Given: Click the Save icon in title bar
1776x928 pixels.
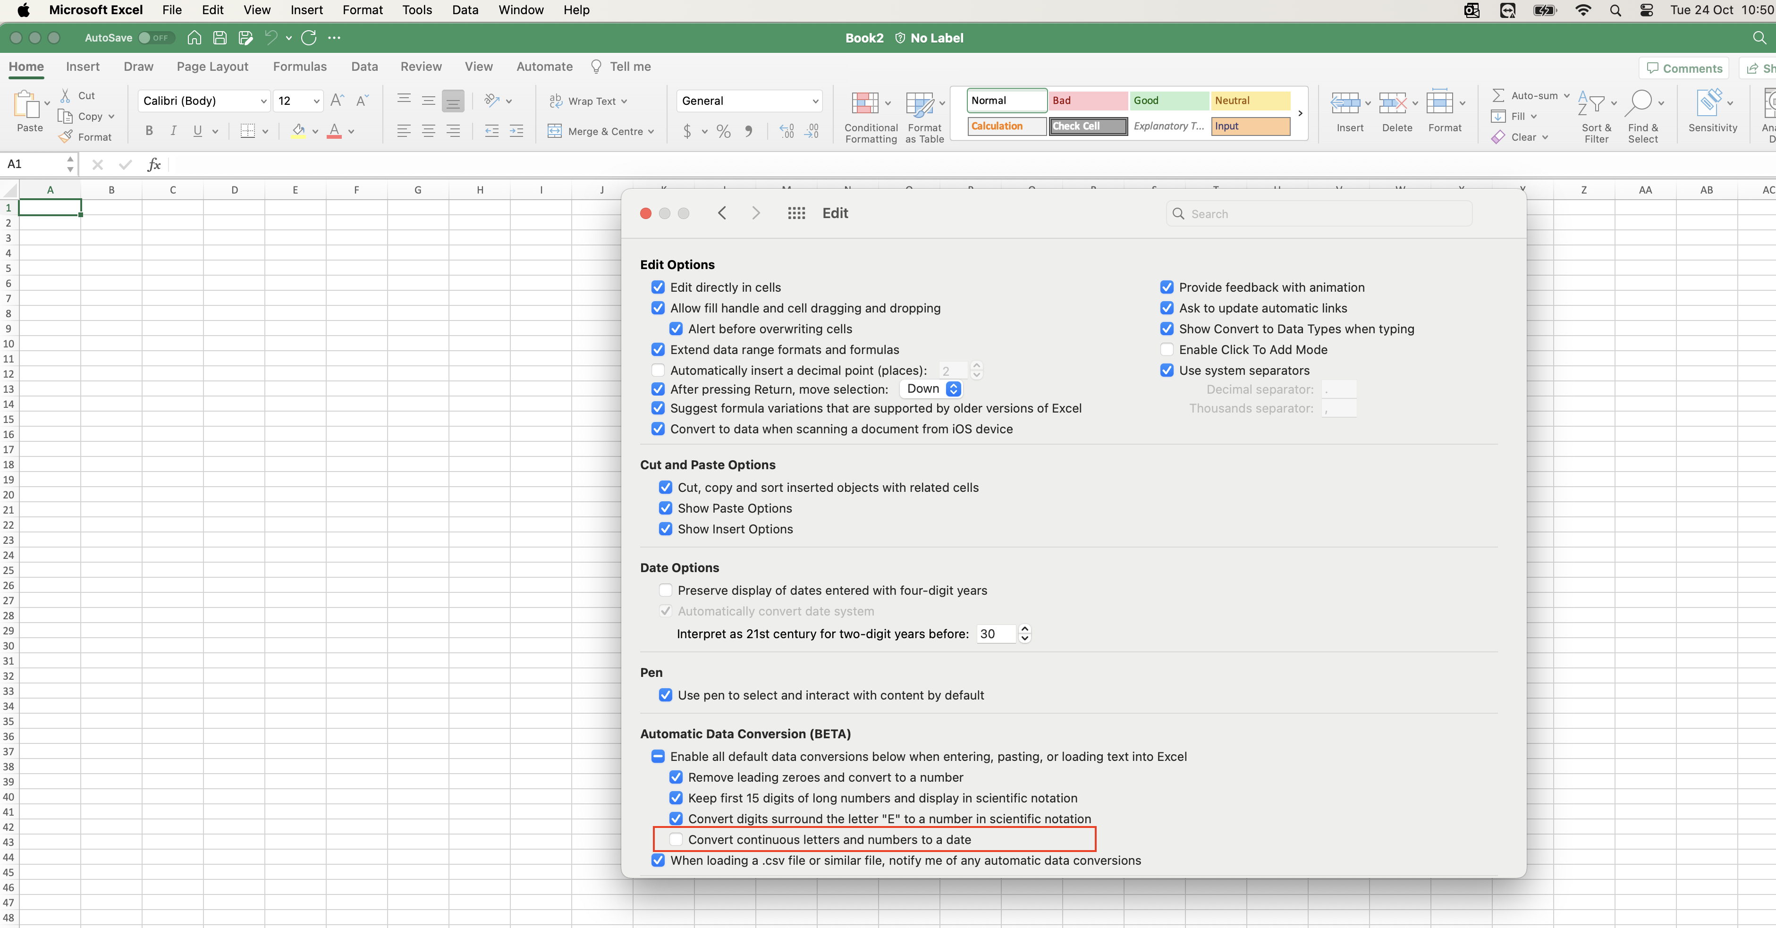Looking at the screenshot, I should [x=220, y=38].
